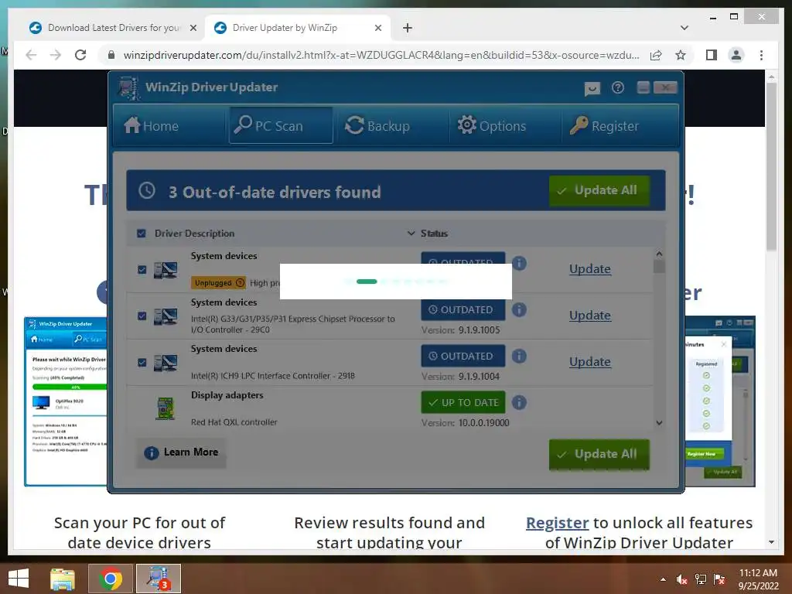Open the Options tab
Viewport: 792px width, 594px height.
click(491, 125)
